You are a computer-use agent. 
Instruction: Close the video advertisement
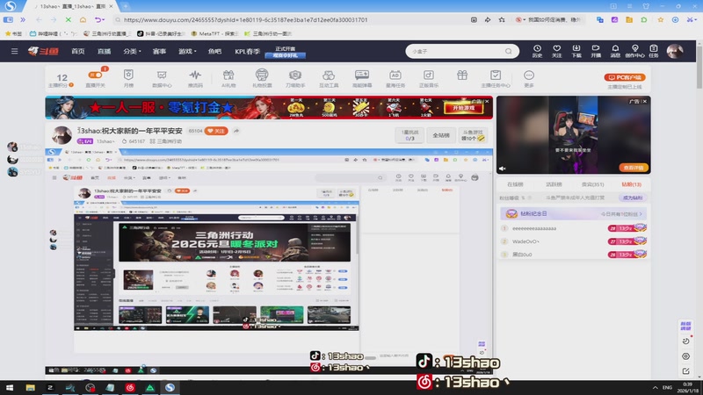pos(645,101)
